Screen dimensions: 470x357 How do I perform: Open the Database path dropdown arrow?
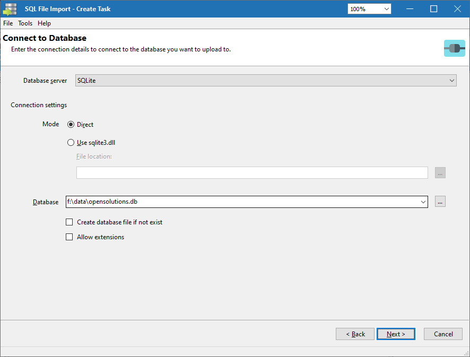423,202
